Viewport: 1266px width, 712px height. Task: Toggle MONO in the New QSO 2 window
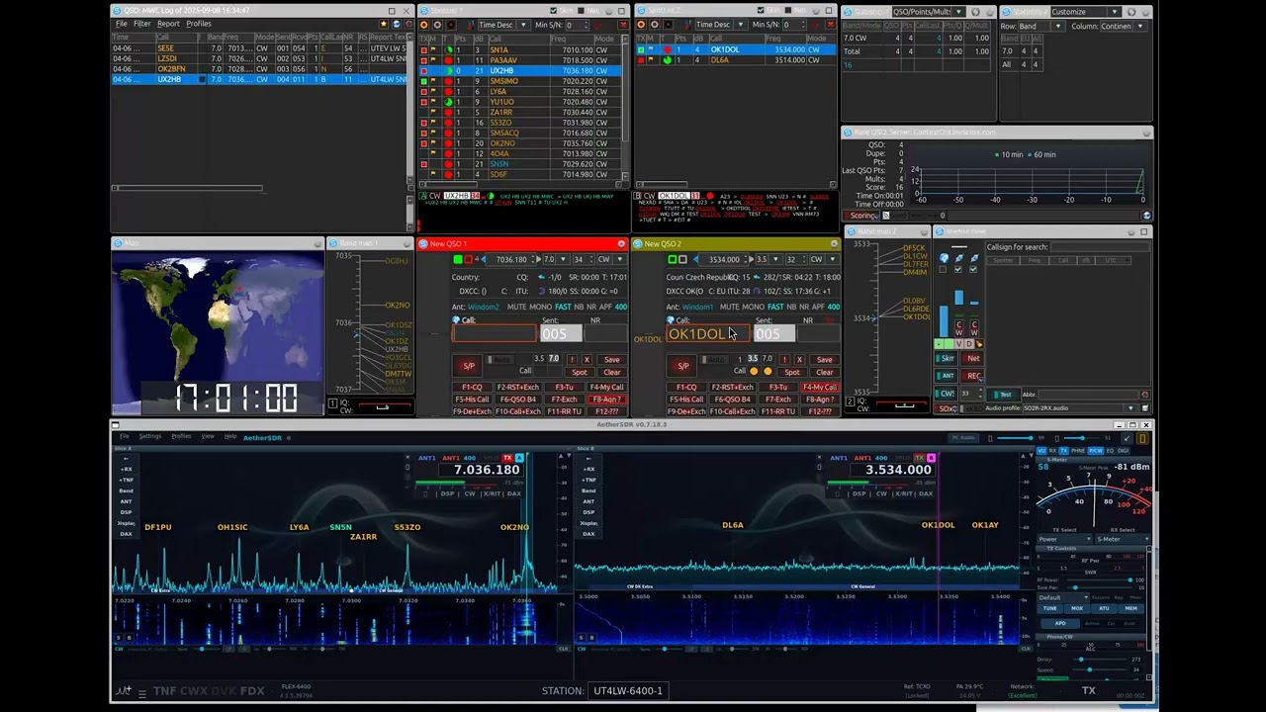point(754,308)
